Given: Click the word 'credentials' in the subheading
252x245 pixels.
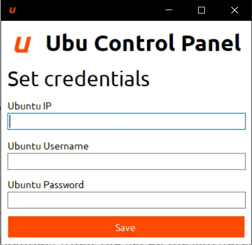Looking at the screenshot, I should point(97,79).
